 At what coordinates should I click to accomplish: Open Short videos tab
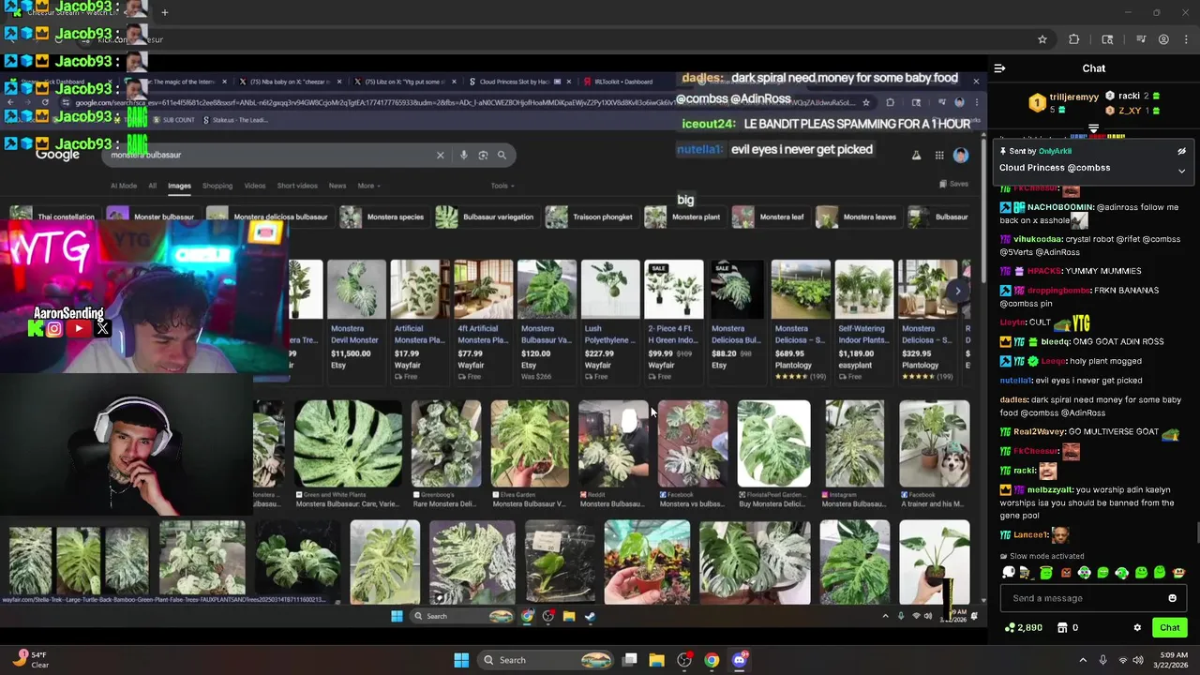pos(297,186)
